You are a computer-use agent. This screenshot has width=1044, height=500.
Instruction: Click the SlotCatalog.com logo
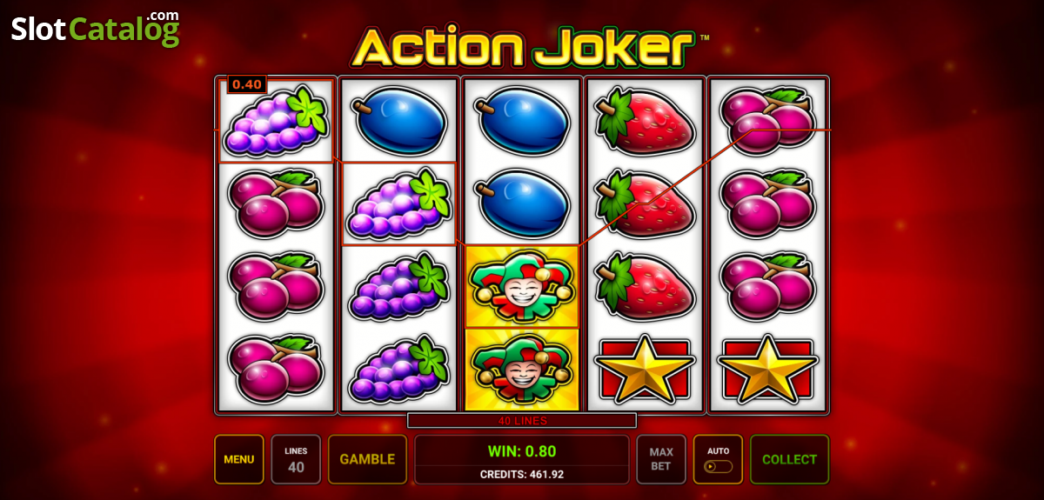[x=96, y=29]
